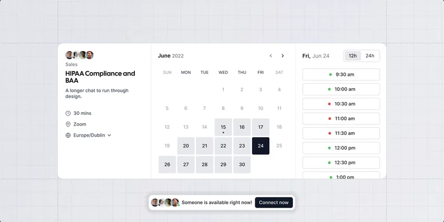Pick June 30 on the calendar

point(242,164)
